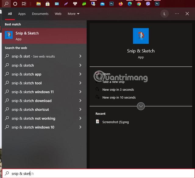Expand arrow for 'snip & sketch' suggestion
195x178 pixels.
click(80, 65)
